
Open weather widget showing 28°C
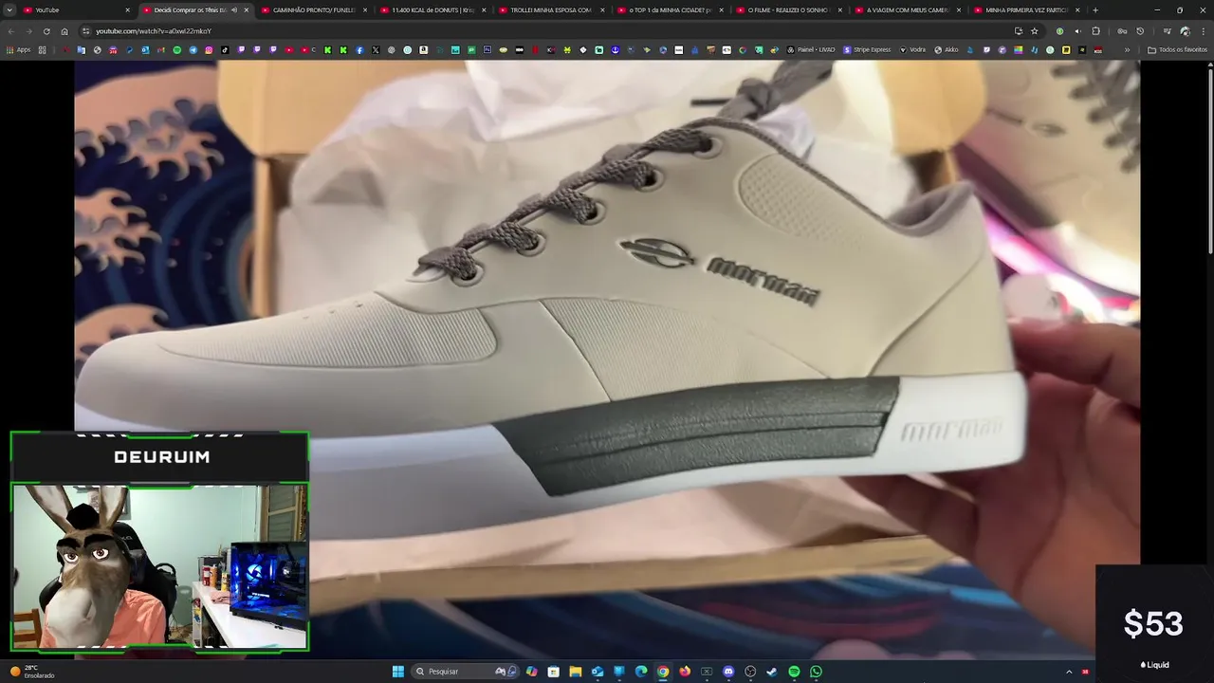click(x=32, y=672)
